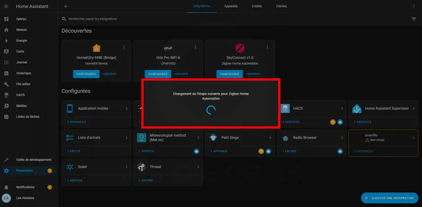Open 1 Service under Soleil

click(75, 181)
